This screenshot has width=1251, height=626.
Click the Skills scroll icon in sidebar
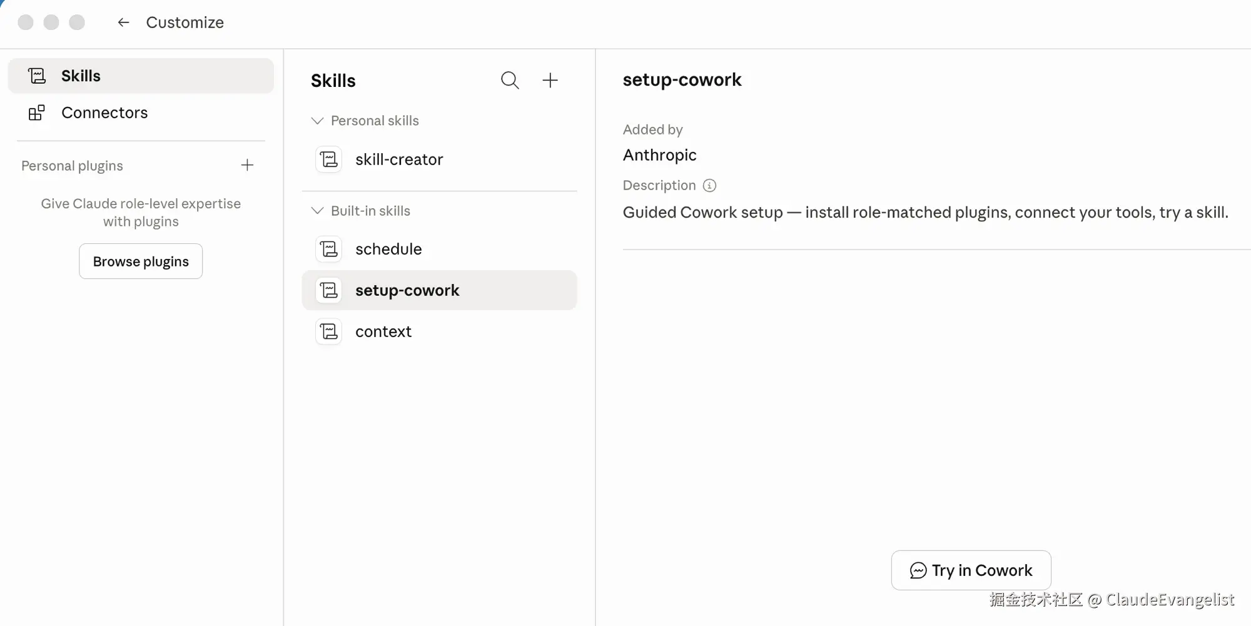(x=37, y=76)
